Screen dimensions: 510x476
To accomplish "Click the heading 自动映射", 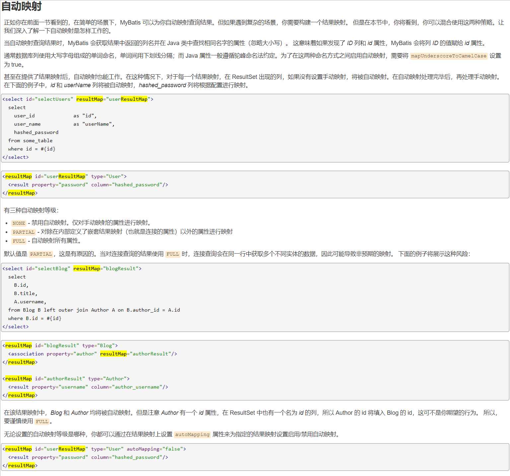I will coord(22,6).
